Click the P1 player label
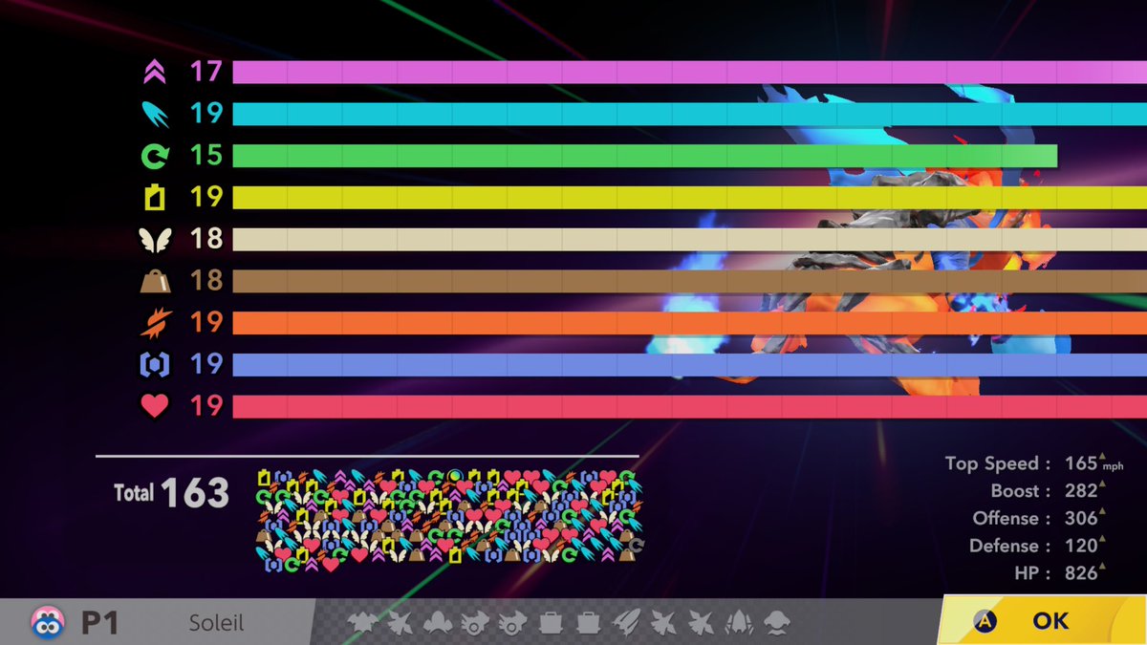This screenshot has height=645, width=1147. point(99,623)
